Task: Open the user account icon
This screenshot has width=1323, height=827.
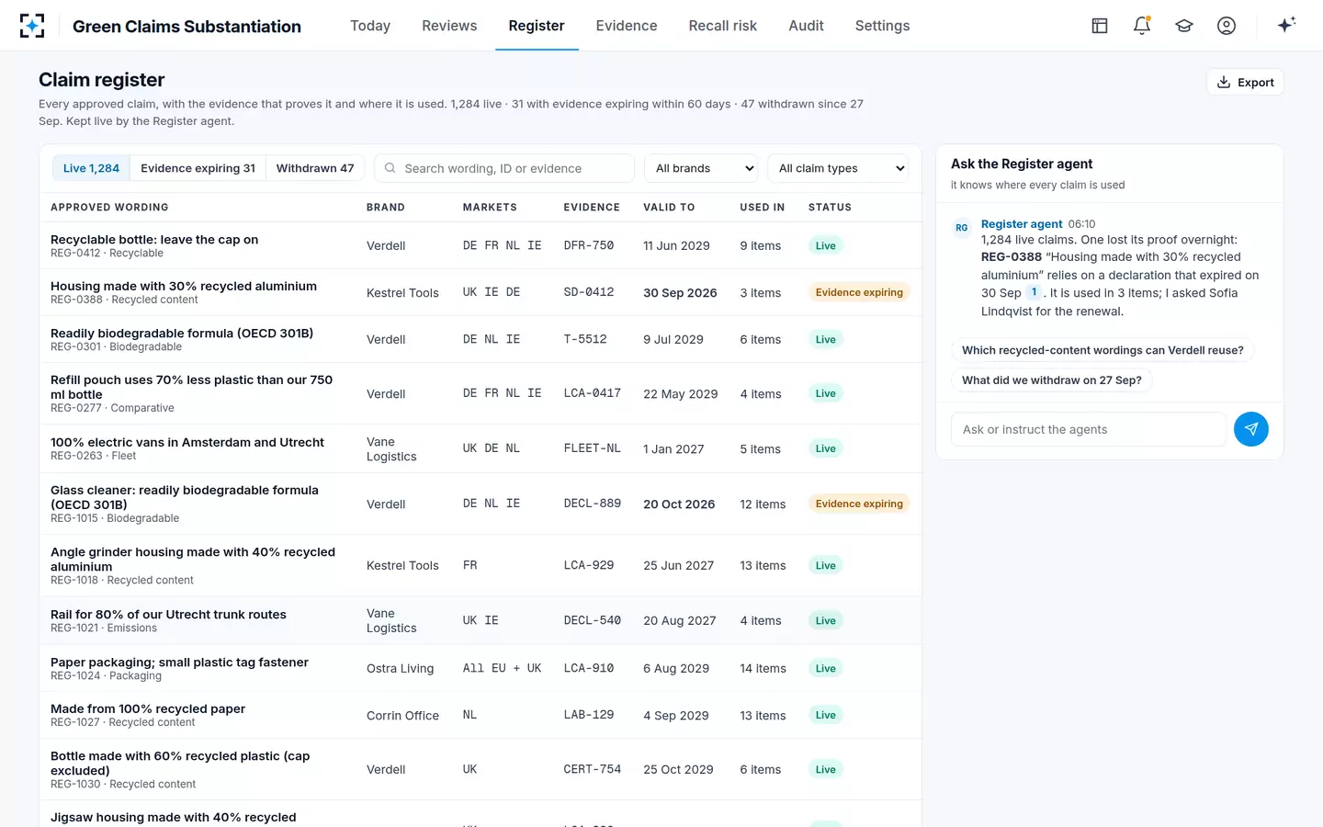Action: coord(1227,26)
